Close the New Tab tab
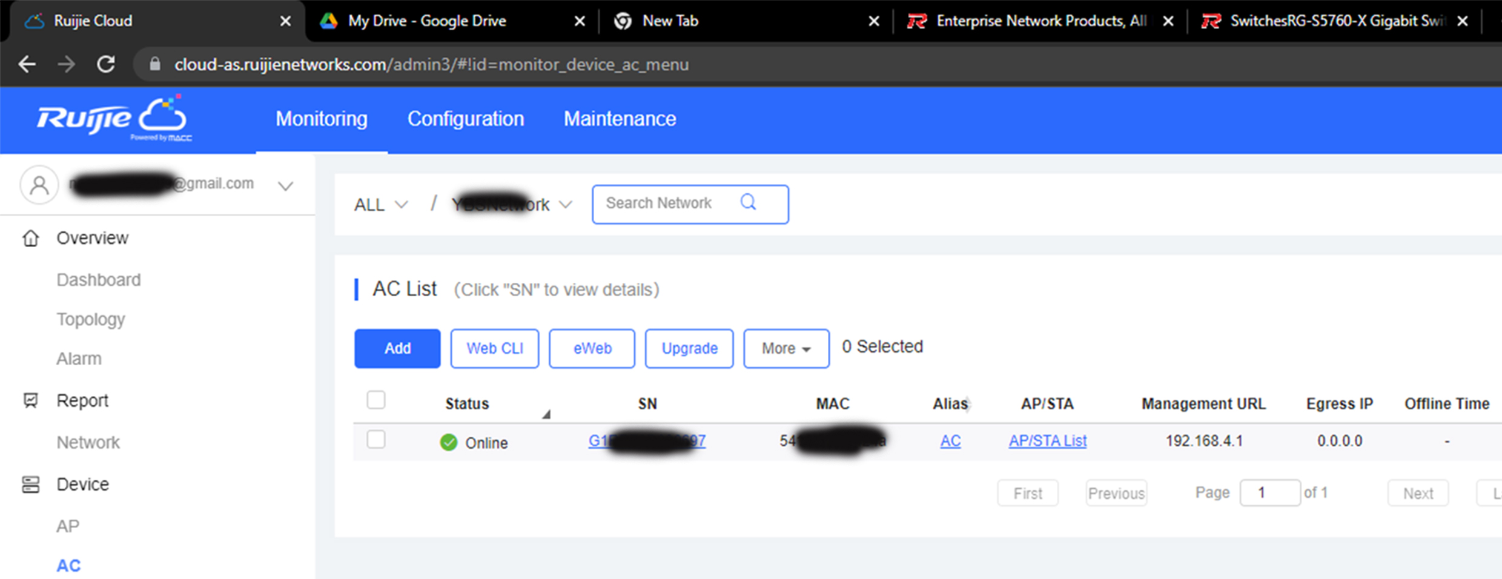This screenshot has height=579, width=1502. click(x=874, y=21)
